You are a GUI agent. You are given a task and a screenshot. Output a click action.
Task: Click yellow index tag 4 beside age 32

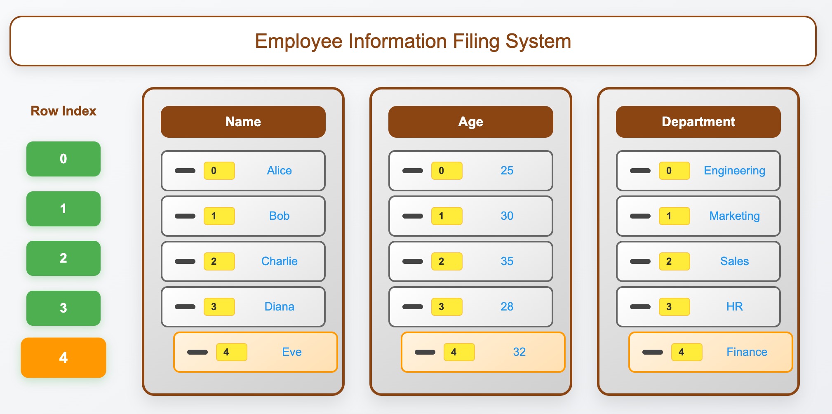pos(459,352)
